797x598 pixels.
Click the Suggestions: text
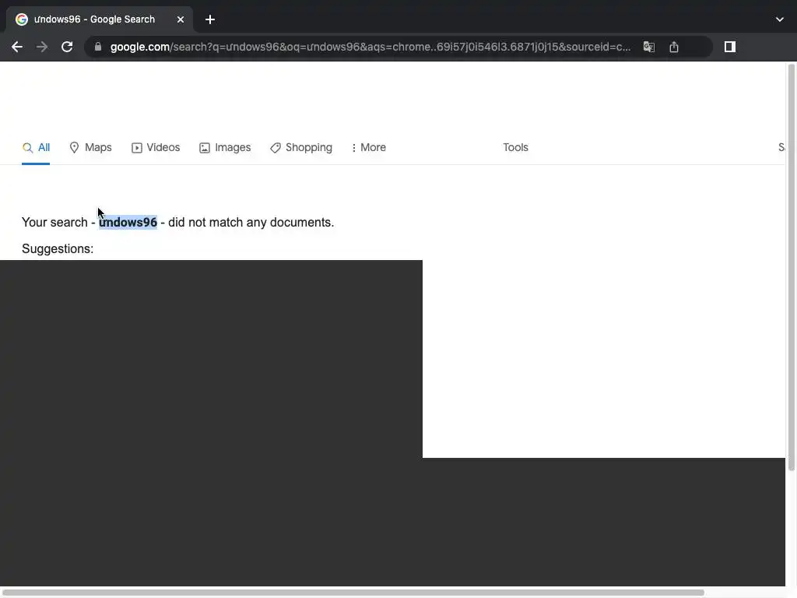pos(58,248)
